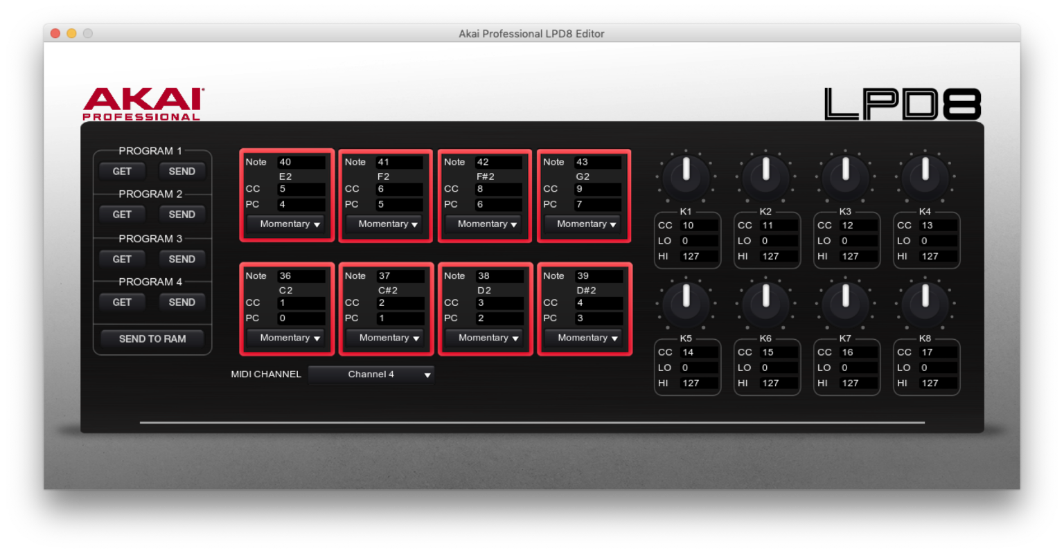This screenshot has width=1064, height=553.
Task: Click the K7 LO value field
Action: point(858,368)
